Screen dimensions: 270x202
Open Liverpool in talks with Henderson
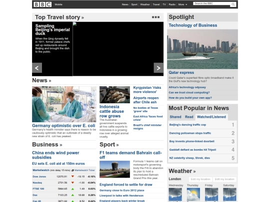click(121, 196)
